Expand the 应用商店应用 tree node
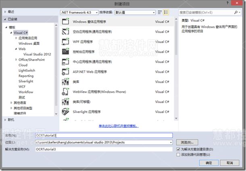This screenshot has width=246, height=171. 16,38
